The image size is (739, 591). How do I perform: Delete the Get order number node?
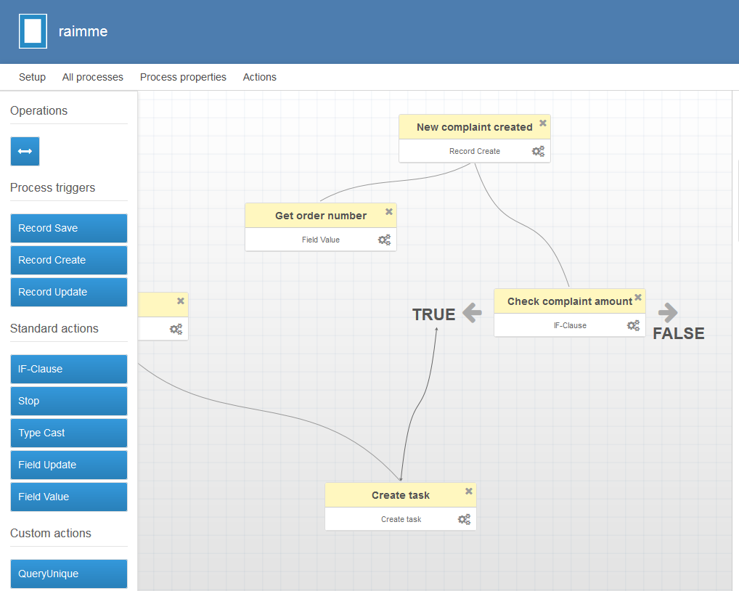[389, 212]
